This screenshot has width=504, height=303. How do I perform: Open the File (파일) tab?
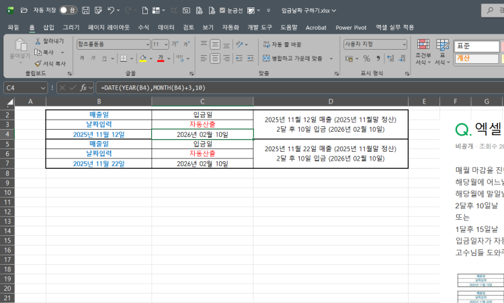coord(13,28)
